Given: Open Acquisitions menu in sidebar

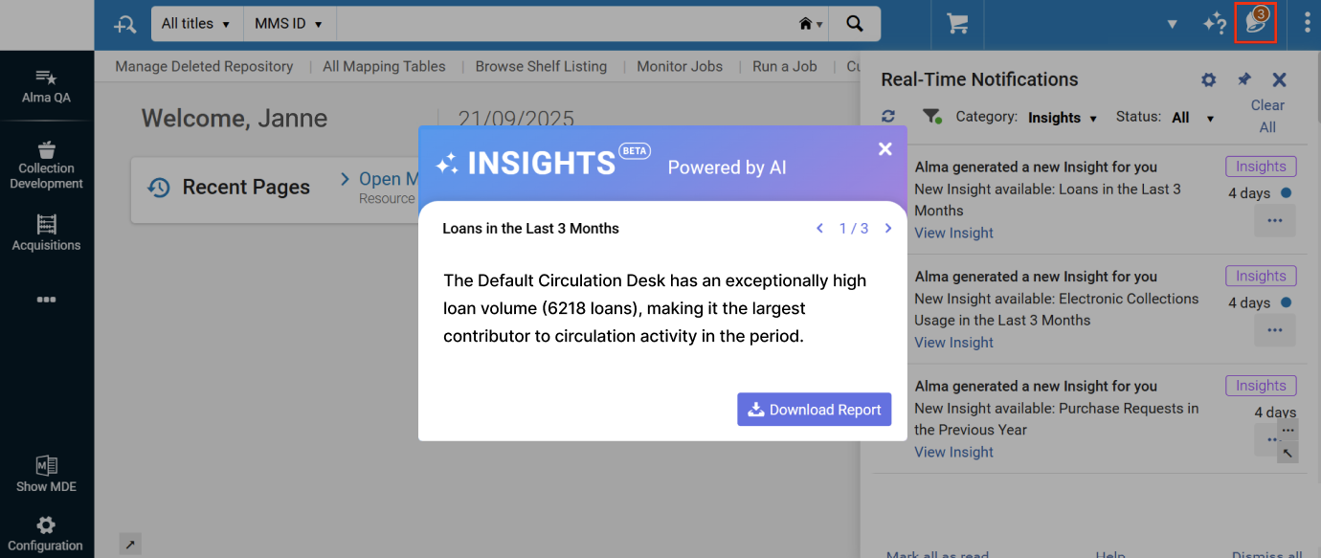Looking at the screenshot, I should tap(46, 233).
